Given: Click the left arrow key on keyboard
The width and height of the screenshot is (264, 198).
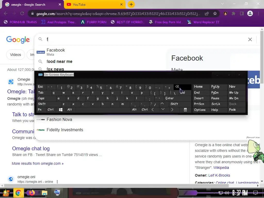Looking at the screenshot, I should [153, 110].
